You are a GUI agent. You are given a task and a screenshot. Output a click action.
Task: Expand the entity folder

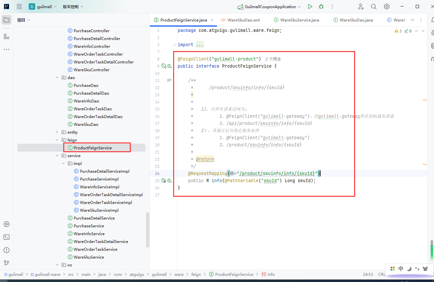(57, 132)
